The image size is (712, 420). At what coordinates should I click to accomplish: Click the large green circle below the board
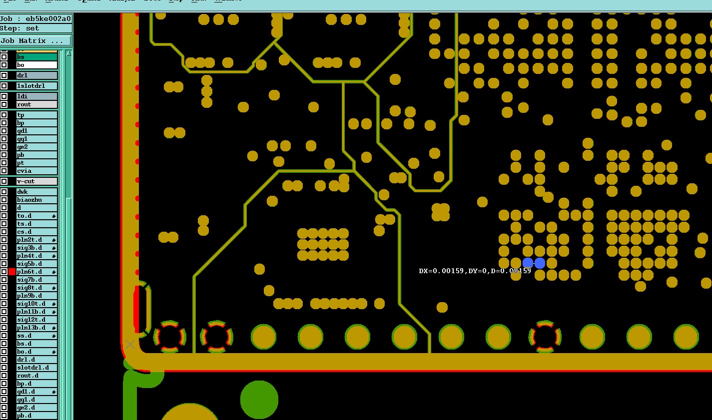[x=259, y=400]
